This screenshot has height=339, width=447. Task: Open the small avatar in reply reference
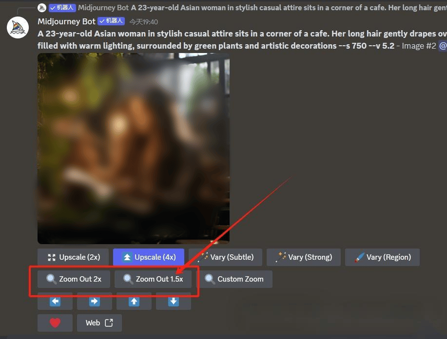point(42,8)
